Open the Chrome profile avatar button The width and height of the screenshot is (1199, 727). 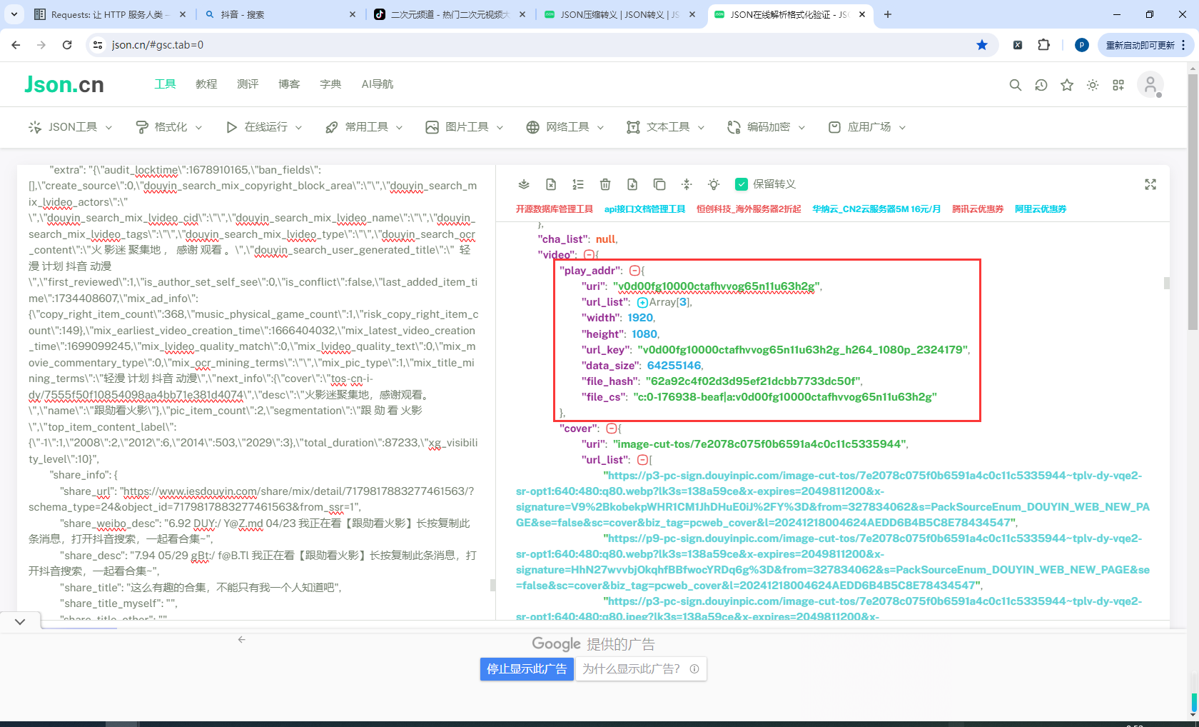[1082, 45]
